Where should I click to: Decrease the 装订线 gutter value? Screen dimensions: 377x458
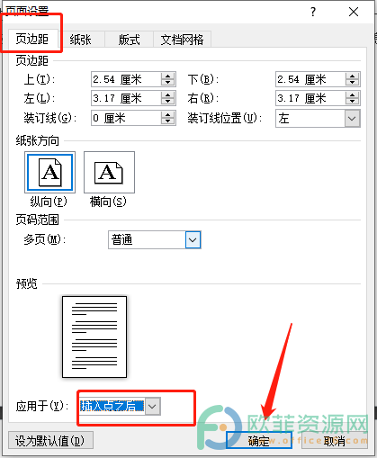pos(168,121)
